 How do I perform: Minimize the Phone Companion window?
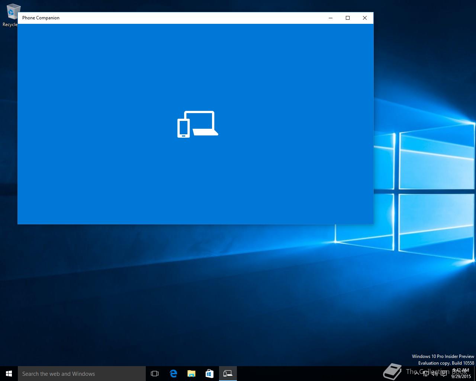(x=331, y=18)
